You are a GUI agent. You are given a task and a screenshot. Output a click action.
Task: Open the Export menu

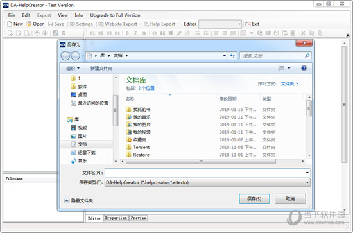pos(44,15)
